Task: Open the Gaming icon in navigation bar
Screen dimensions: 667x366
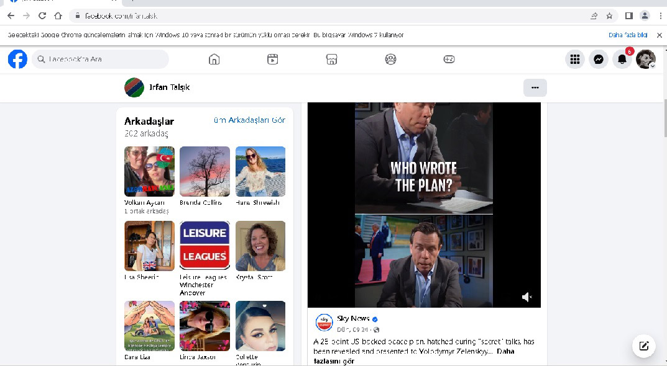Action: pos(449,60)
